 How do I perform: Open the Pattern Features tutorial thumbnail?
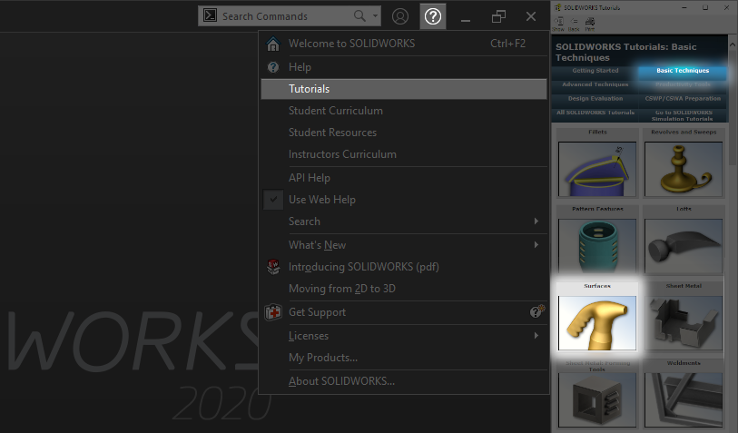[x=597, y=246]
